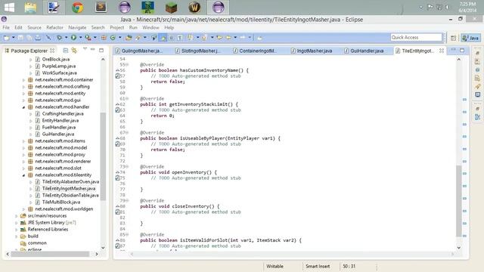Screen dimensions: 484x272
Task: Click the New Java Class icon
Action: [113, 38]
